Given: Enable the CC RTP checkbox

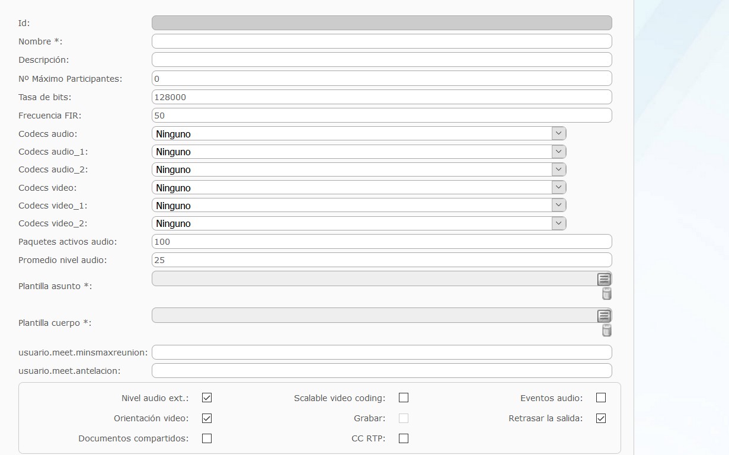Looking at the screenshot, I should 404,438.
